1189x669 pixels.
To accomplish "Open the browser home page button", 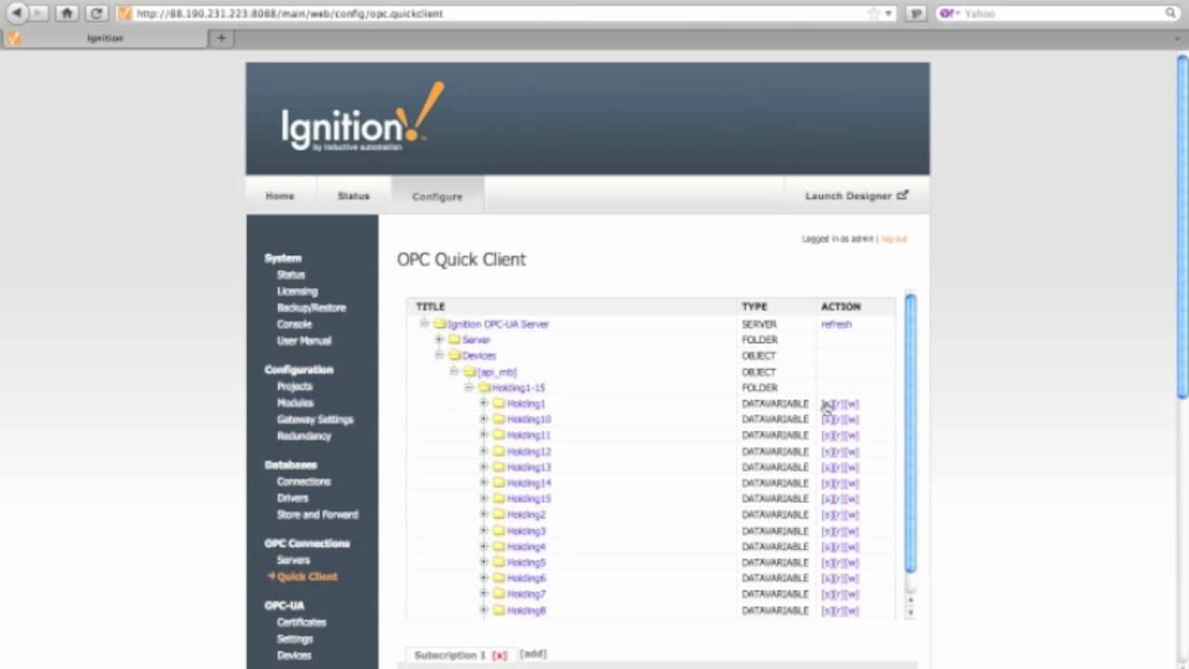I will tap(67, 13).
